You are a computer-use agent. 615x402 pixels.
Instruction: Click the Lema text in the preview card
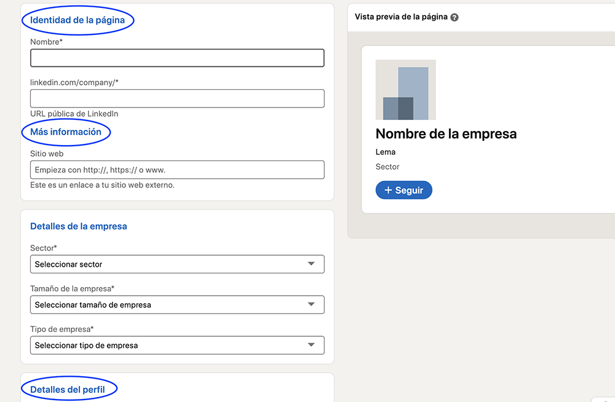pos(386,151)
